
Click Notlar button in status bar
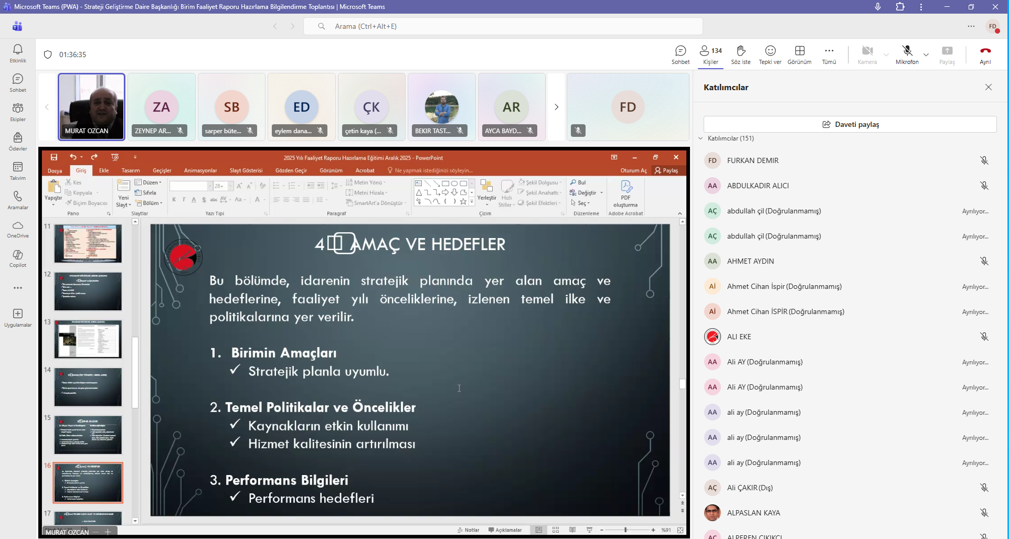469,530
